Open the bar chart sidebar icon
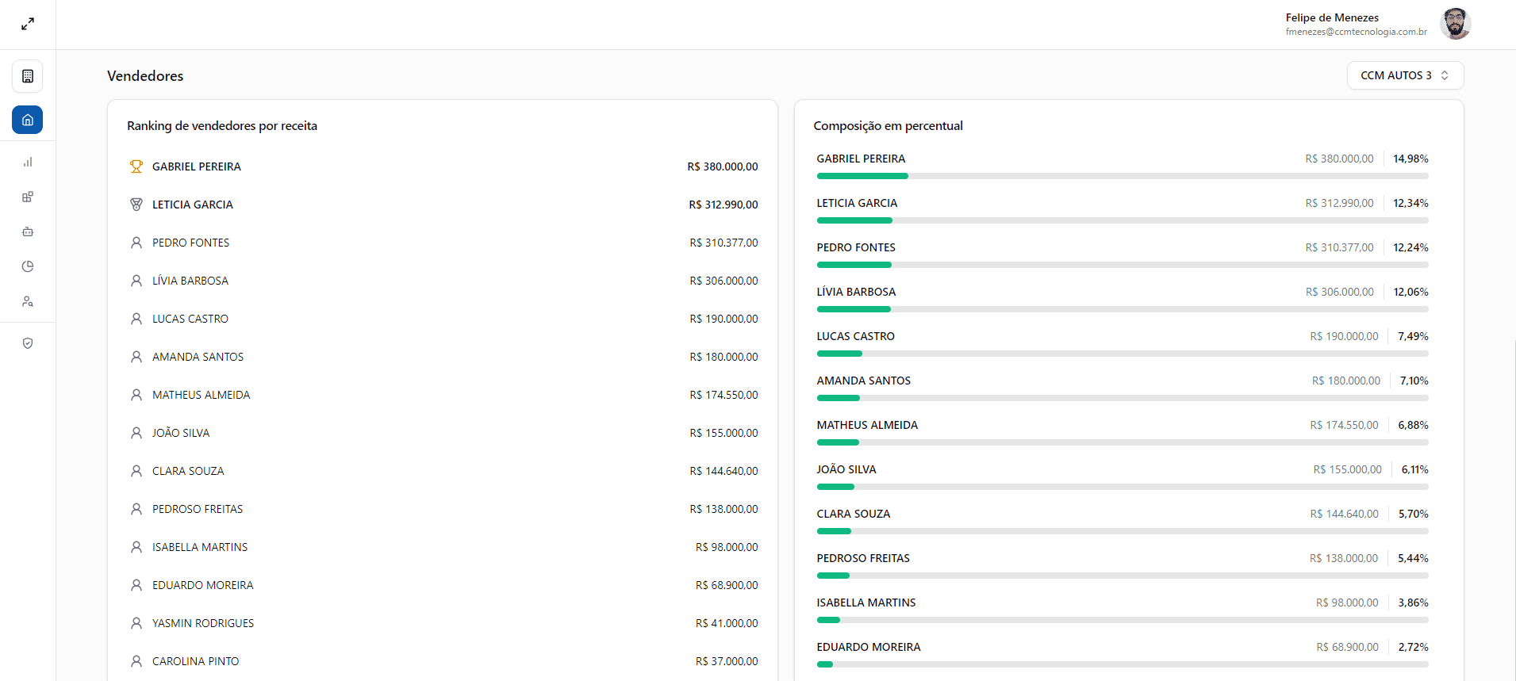This screenshot has width=1516, height=681. coord(28,162)
